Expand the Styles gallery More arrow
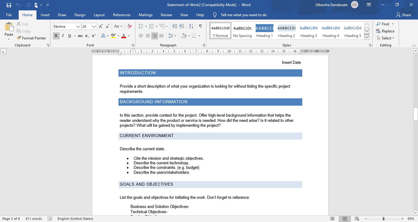 click(x=367, y=37)
